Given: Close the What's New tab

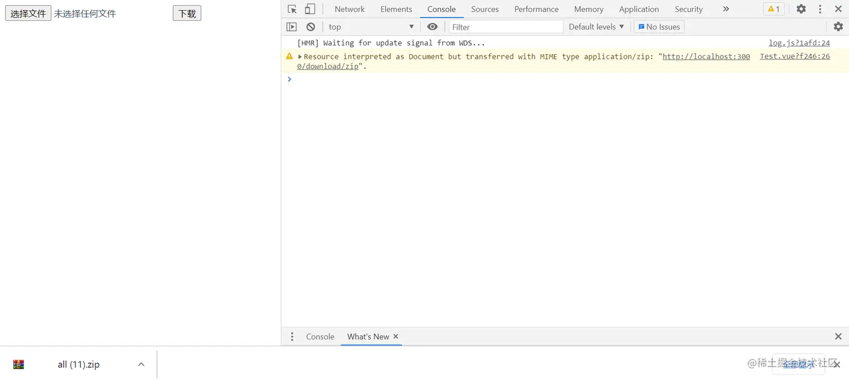Looking at the screenshot, I should 396,337.
